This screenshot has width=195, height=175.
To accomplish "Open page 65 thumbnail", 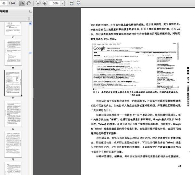I will click(13, 52).
